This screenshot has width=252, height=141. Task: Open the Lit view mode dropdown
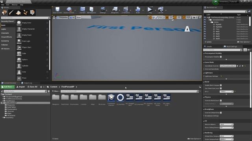tap(72, 17)
